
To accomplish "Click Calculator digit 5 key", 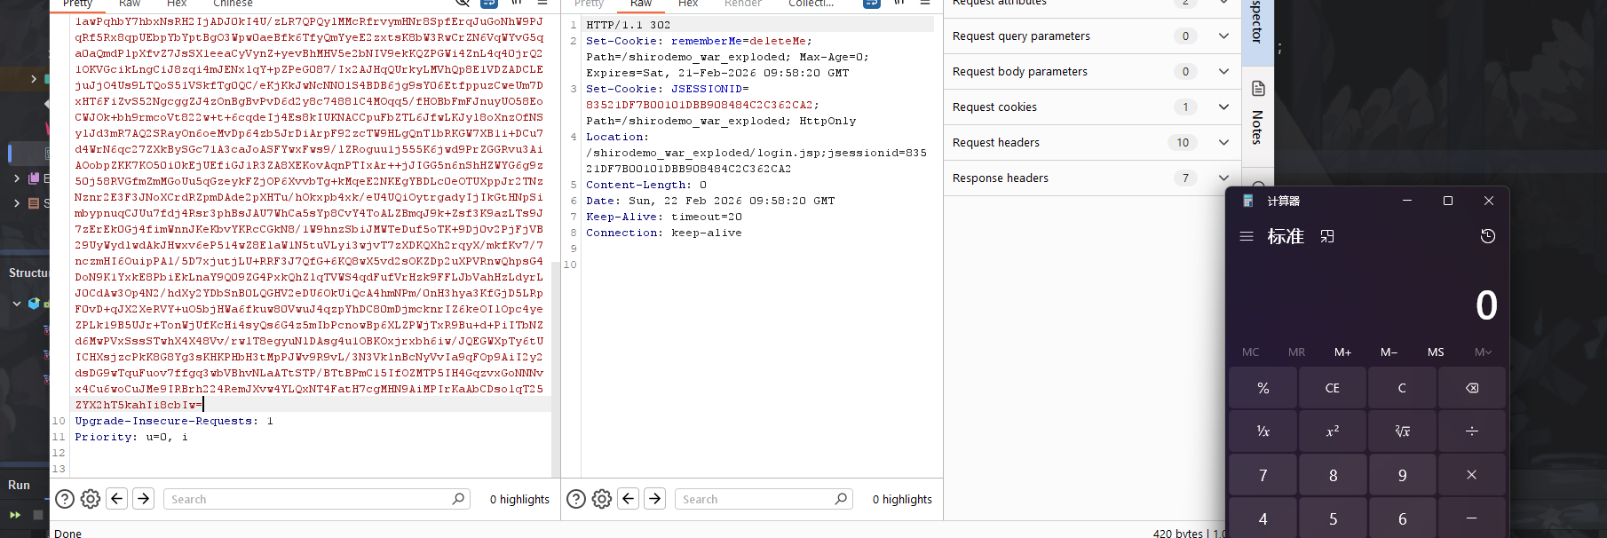I will click(1333, 518).
